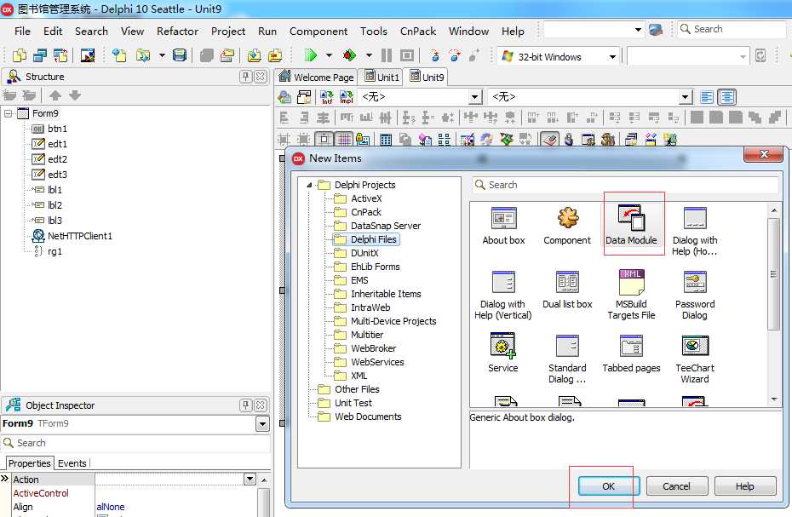Select the About box item
Screen dimensions: 792x517
coord(503,225)
